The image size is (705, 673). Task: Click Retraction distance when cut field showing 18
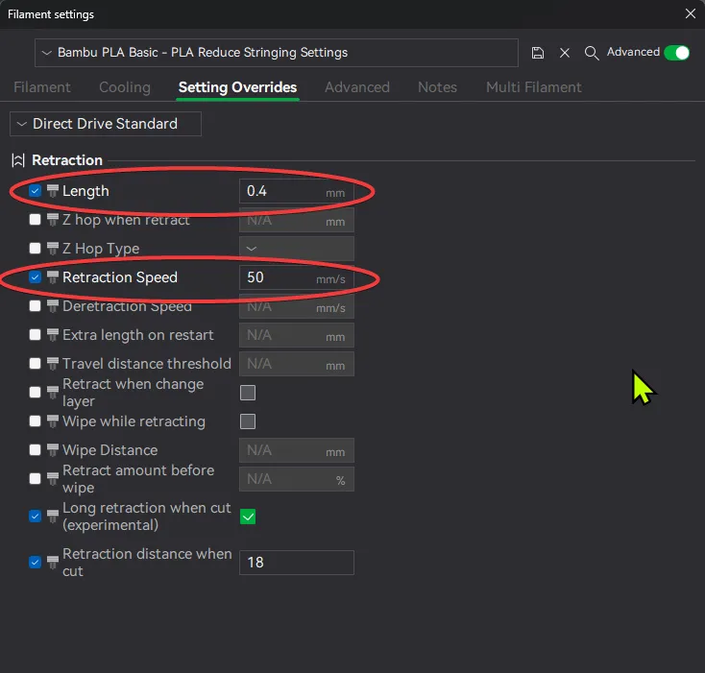pyautogui.click(x=297, y=562)
